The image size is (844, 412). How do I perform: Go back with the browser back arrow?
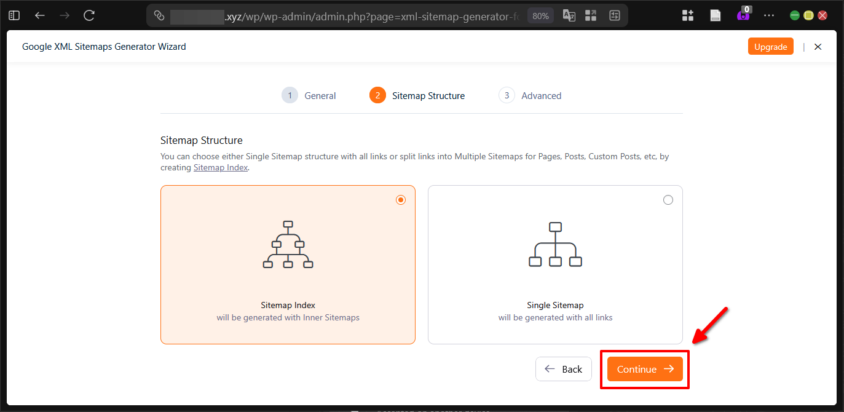pos(40,15)
